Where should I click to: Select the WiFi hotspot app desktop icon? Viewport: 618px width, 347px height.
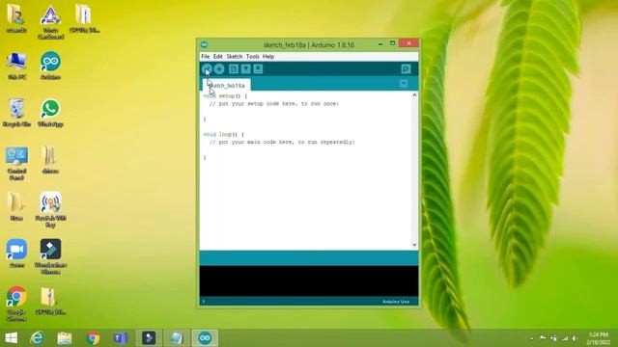[50, 210]
